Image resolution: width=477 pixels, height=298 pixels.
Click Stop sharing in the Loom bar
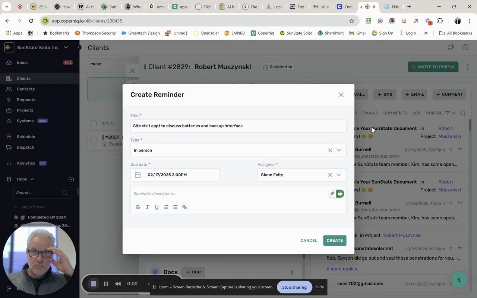click(x=294, y=287)
